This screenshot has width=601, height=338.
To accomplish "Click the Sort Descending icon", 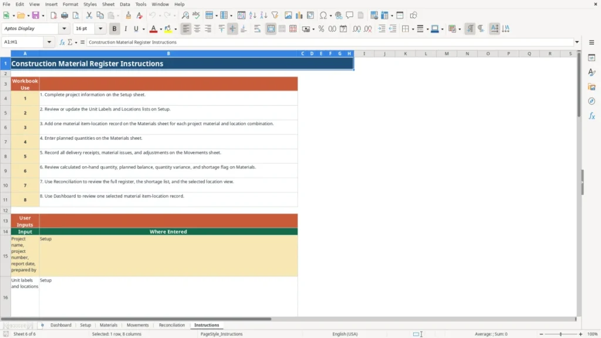I will pos(264,15).
